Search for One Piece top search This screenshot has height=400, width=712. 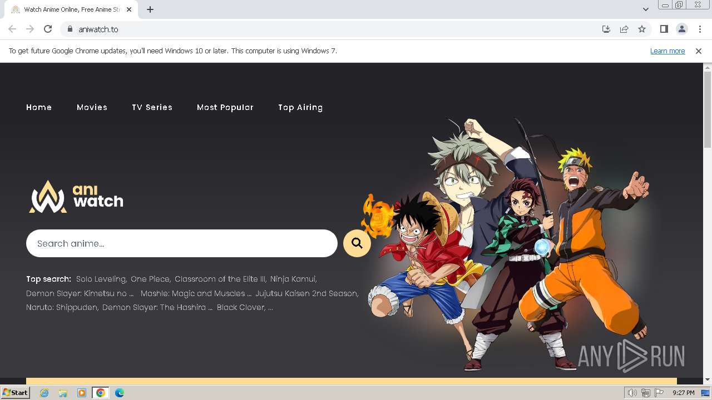150,279
